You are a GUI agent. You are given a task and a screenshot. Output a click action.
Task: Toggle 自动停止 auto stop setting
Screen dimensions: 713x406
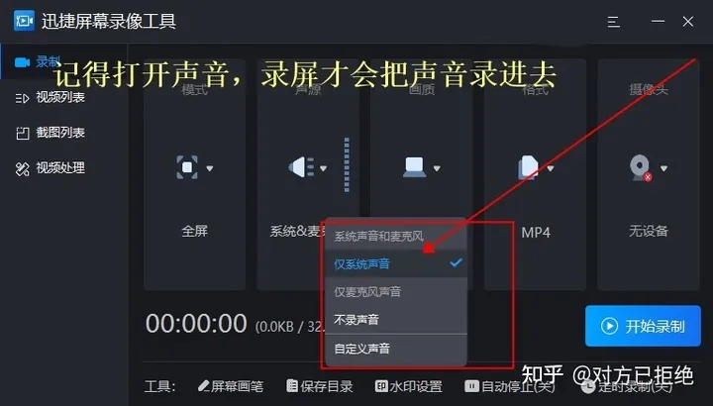pyautogui.click(x=510, y=386)
